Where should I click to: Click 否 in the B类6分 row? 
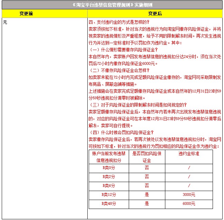tap(147, 186)
